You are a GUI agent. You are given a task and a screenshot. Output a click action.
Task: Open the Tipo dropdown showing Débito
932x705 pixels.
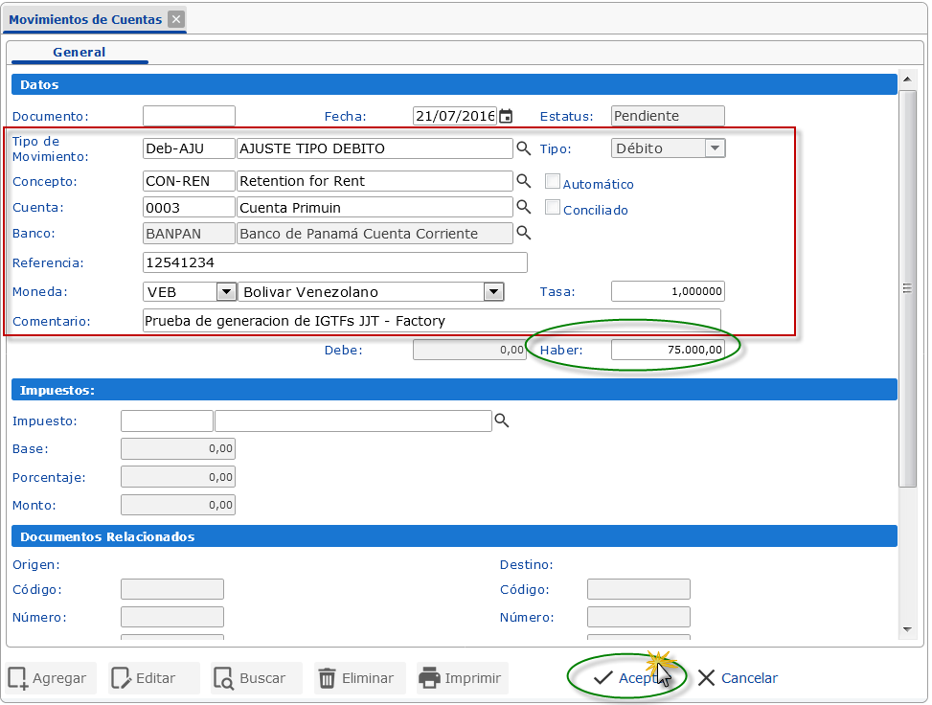[713, 148]
